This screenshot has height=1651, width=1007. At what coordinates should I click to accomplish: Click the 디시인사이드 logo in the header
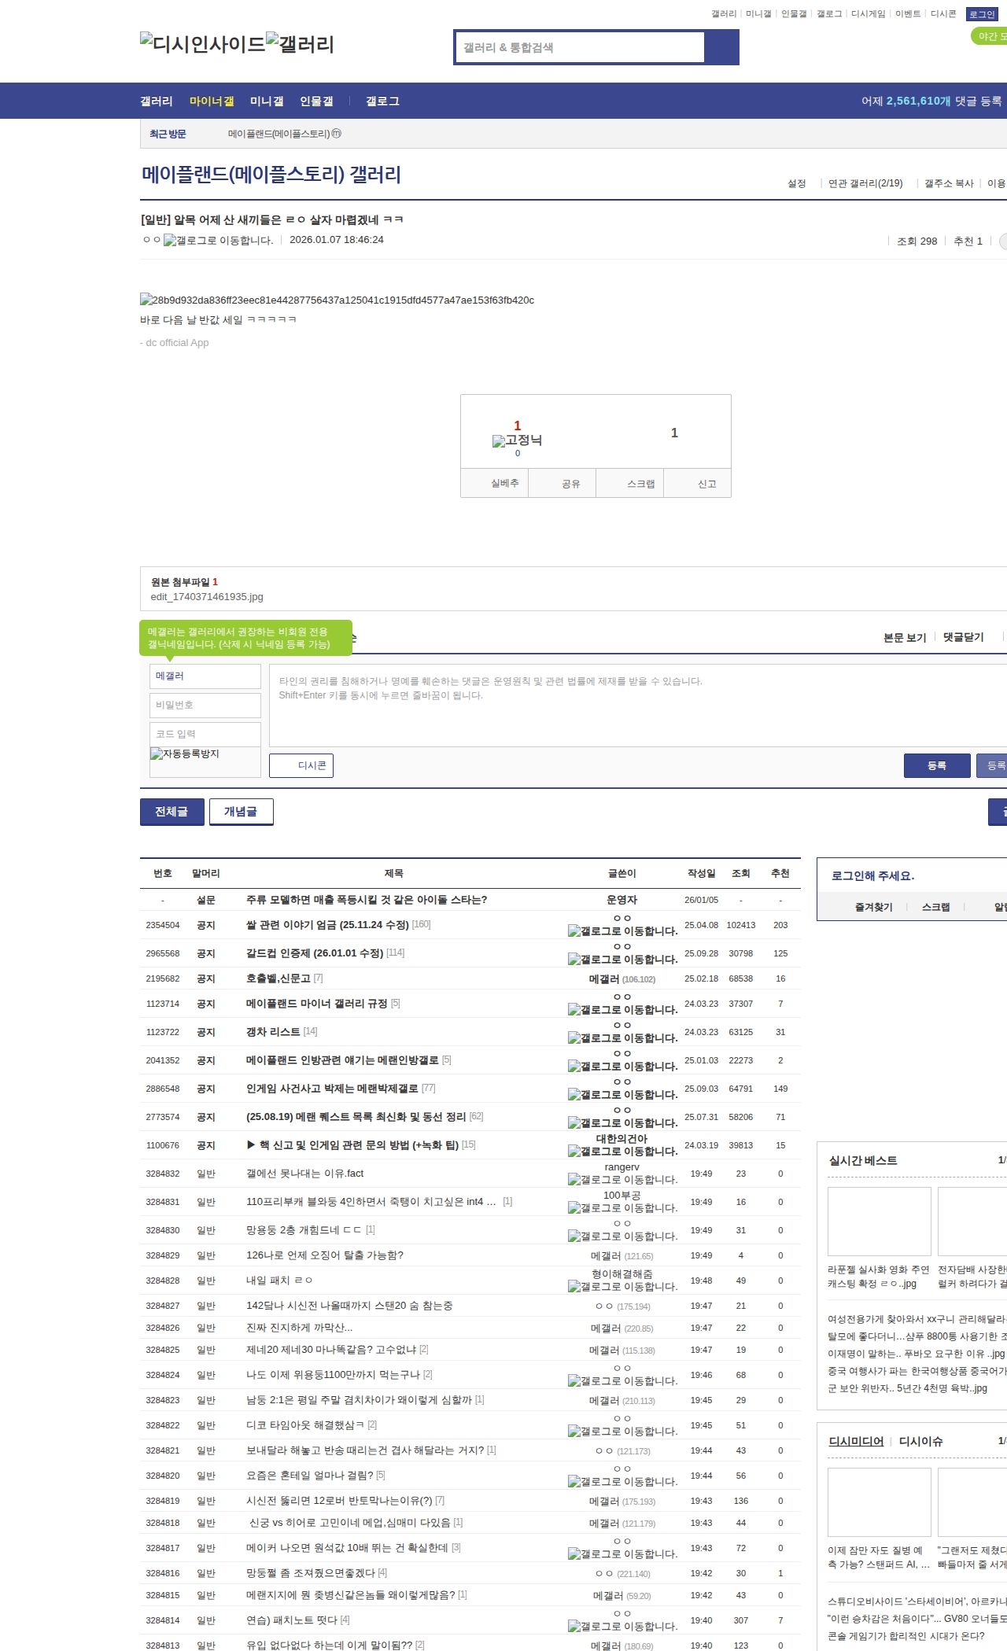[x=202, y=44]
